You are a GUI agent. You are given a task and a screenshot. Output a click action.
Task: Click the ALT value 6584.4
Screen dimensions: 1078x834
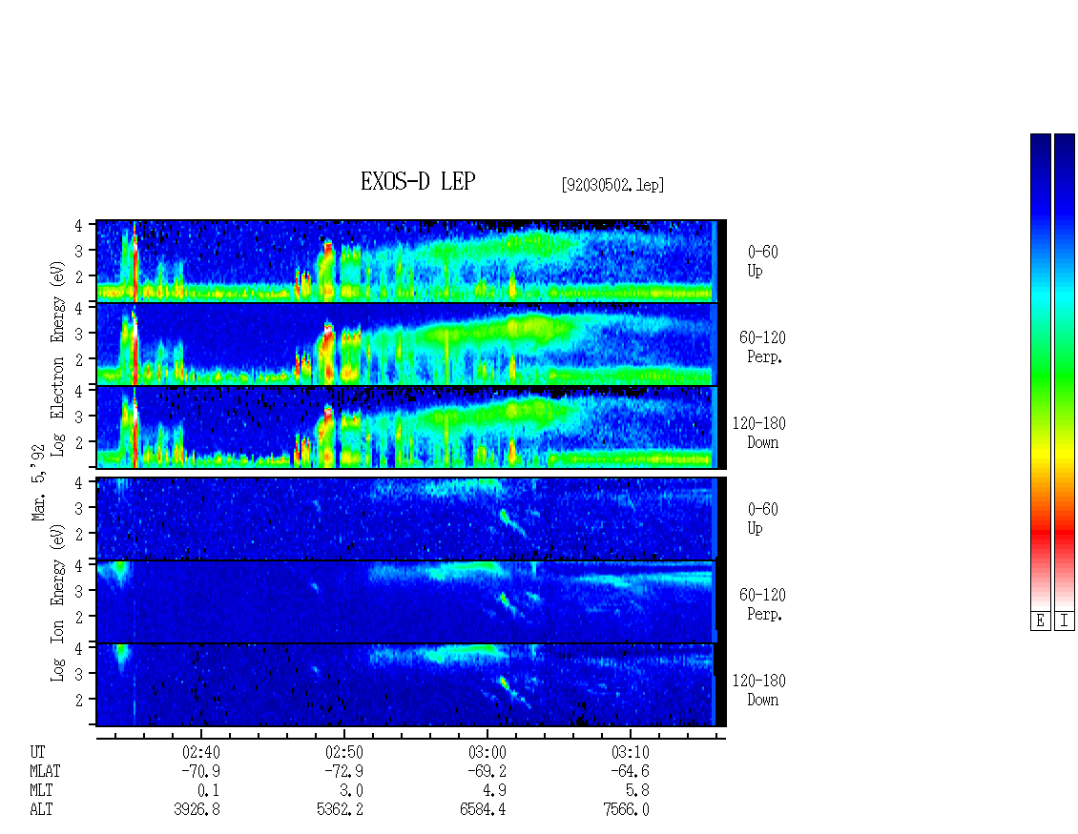tap(484, 810)
